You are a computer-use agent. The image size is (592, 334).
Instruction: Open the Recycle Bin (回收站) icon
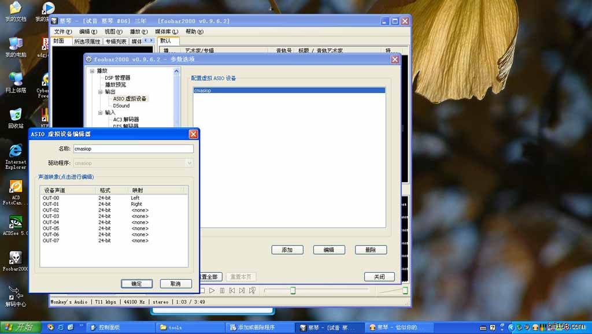(16, 115)
